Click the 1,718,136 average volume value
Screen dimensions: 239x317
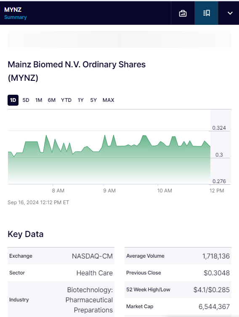point(216,256)
